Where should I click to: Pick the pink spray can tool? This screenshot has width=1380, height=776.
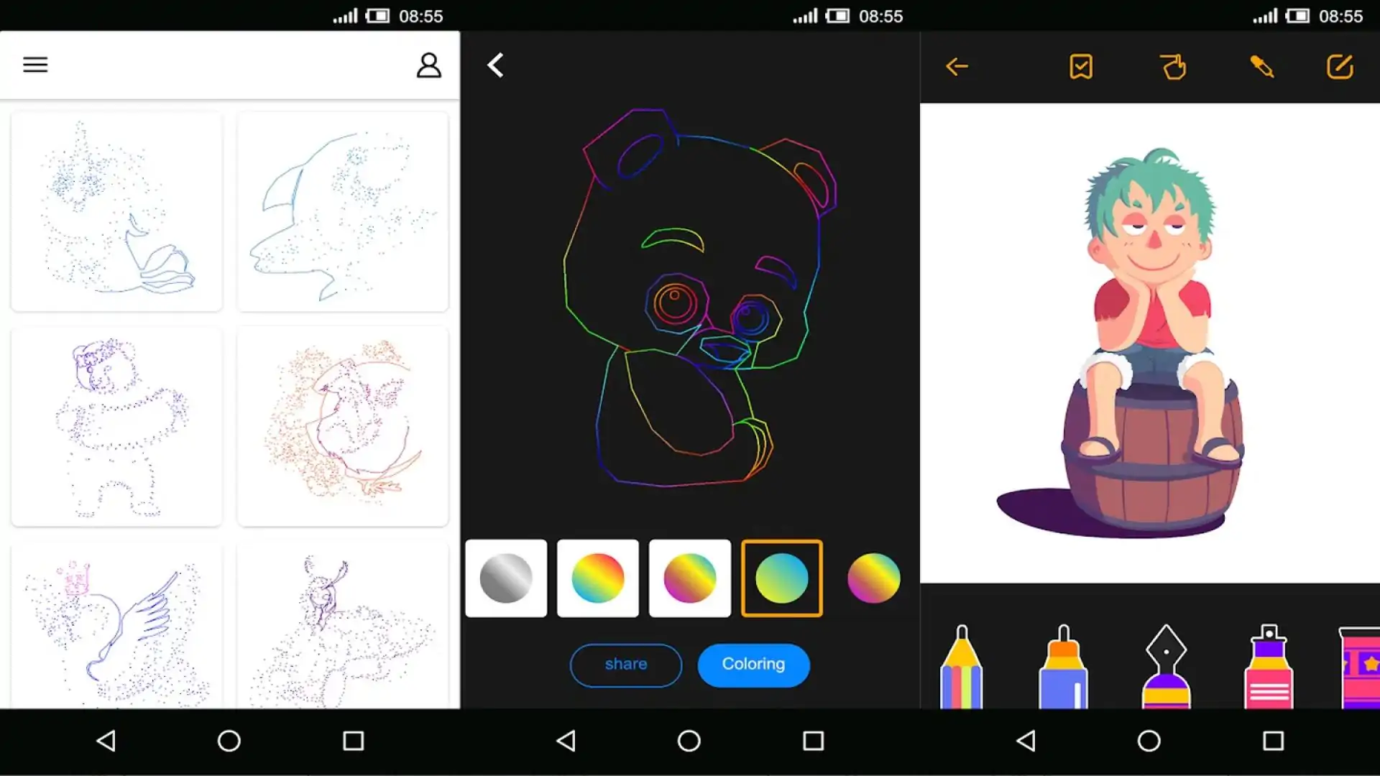(1269, 668)
